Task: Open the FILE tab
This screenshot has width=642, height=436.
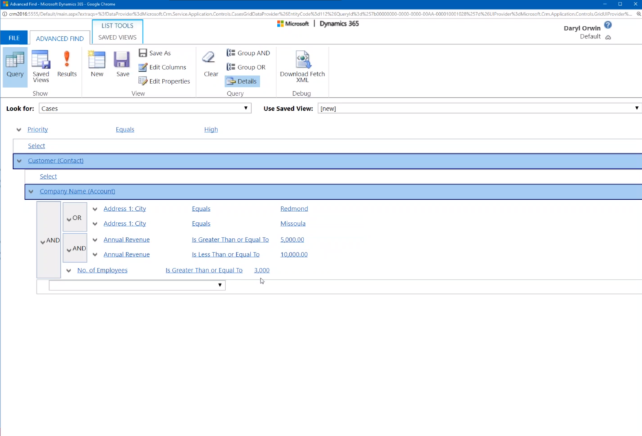Action: pyautogui.click(x=14, y=38)
